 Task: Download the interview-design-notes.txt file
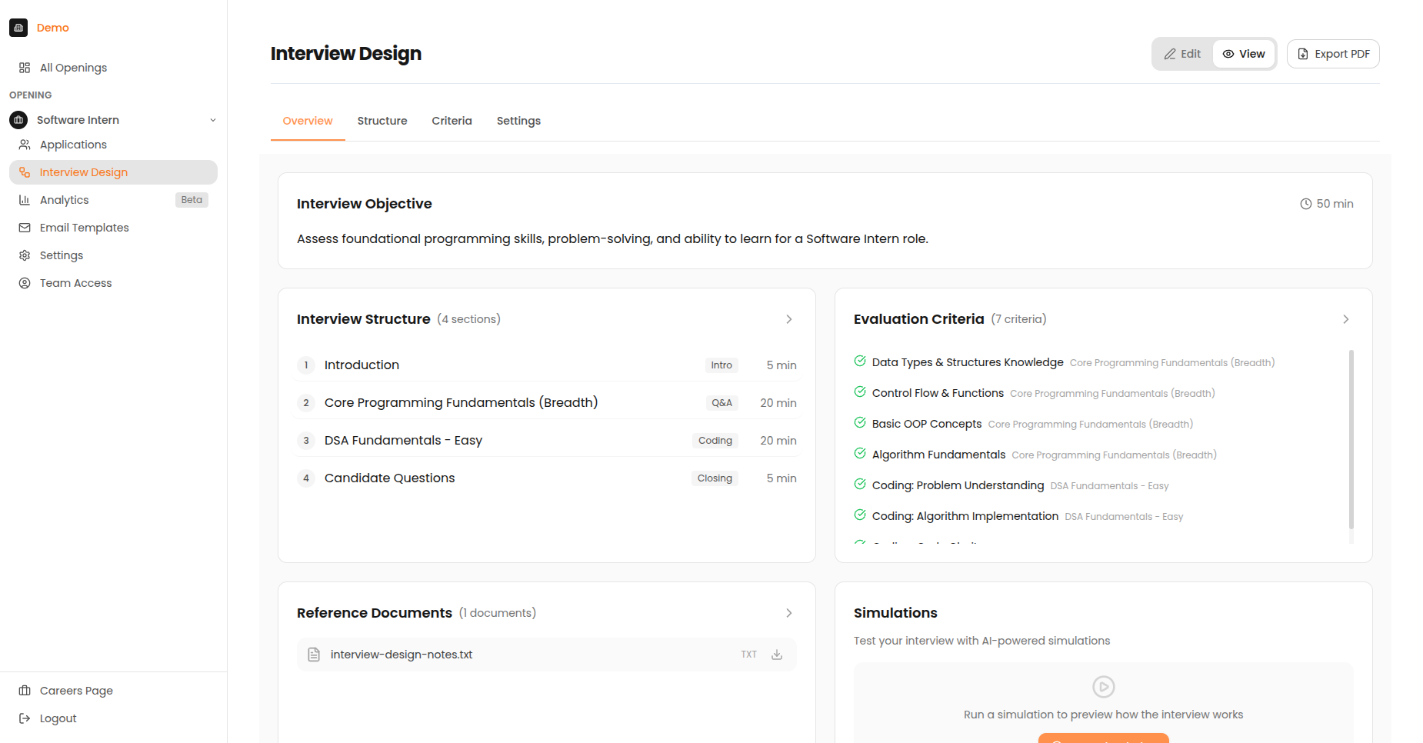pyautogui.click(x=776, y=654)
